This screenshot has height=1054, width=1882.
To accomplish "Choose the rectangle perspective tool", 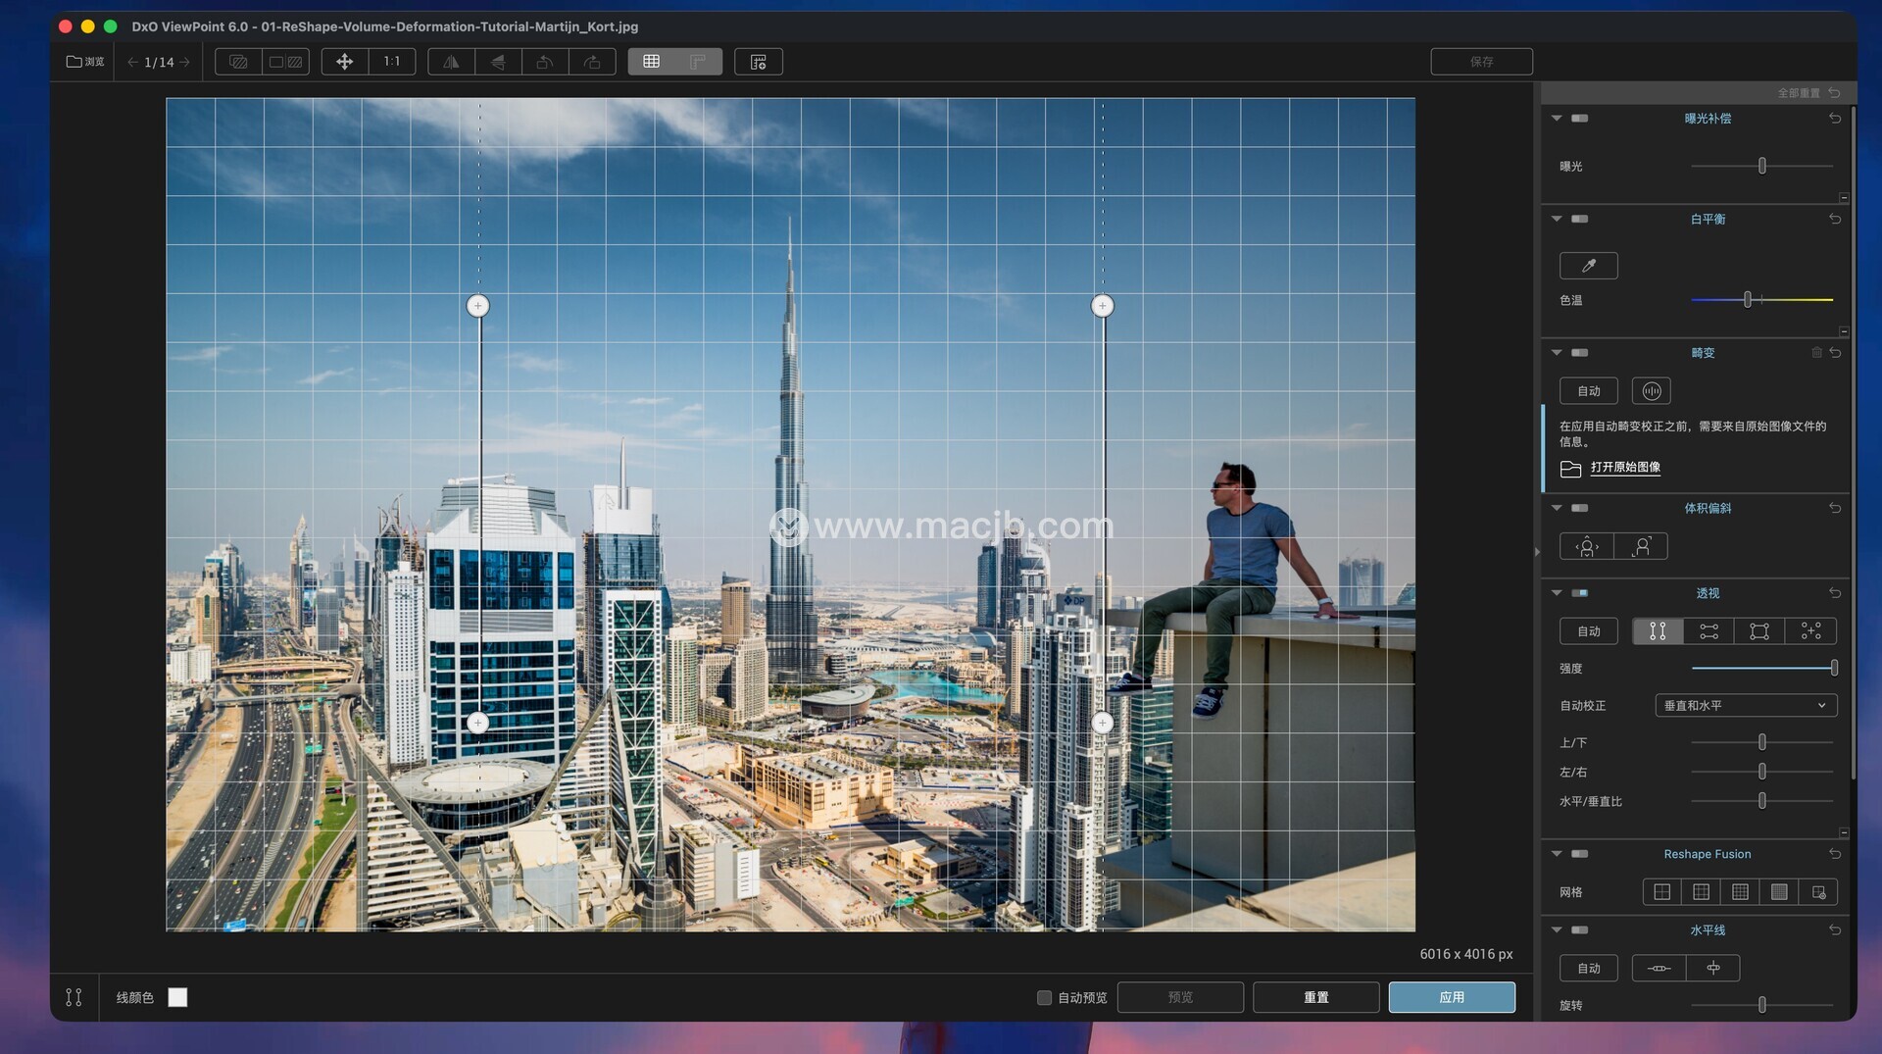I will tap(1759, 631).
